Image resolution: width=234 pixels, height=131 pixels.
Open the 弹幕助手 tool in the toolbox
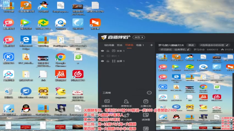pos(107,103)
